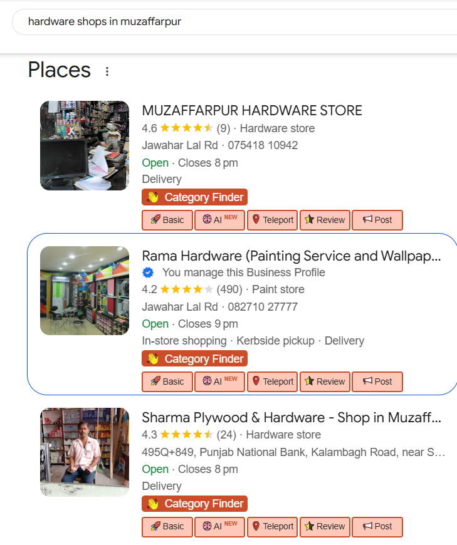This screenshot has width=457, height=545.
Task: Click AI button for MUZAFFARPUR HARDWARE STORE
Action: pyautogui.click(x=219, y=220)
